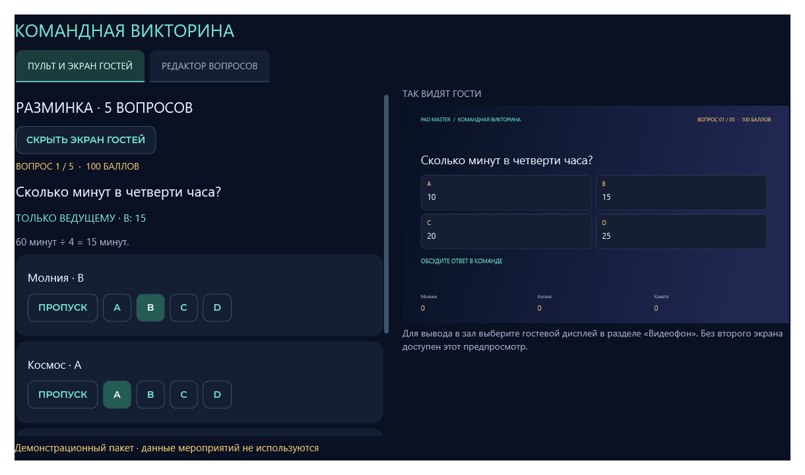Choose answer D for team Космос
This screenshot has width=805, height=475.
217,395
